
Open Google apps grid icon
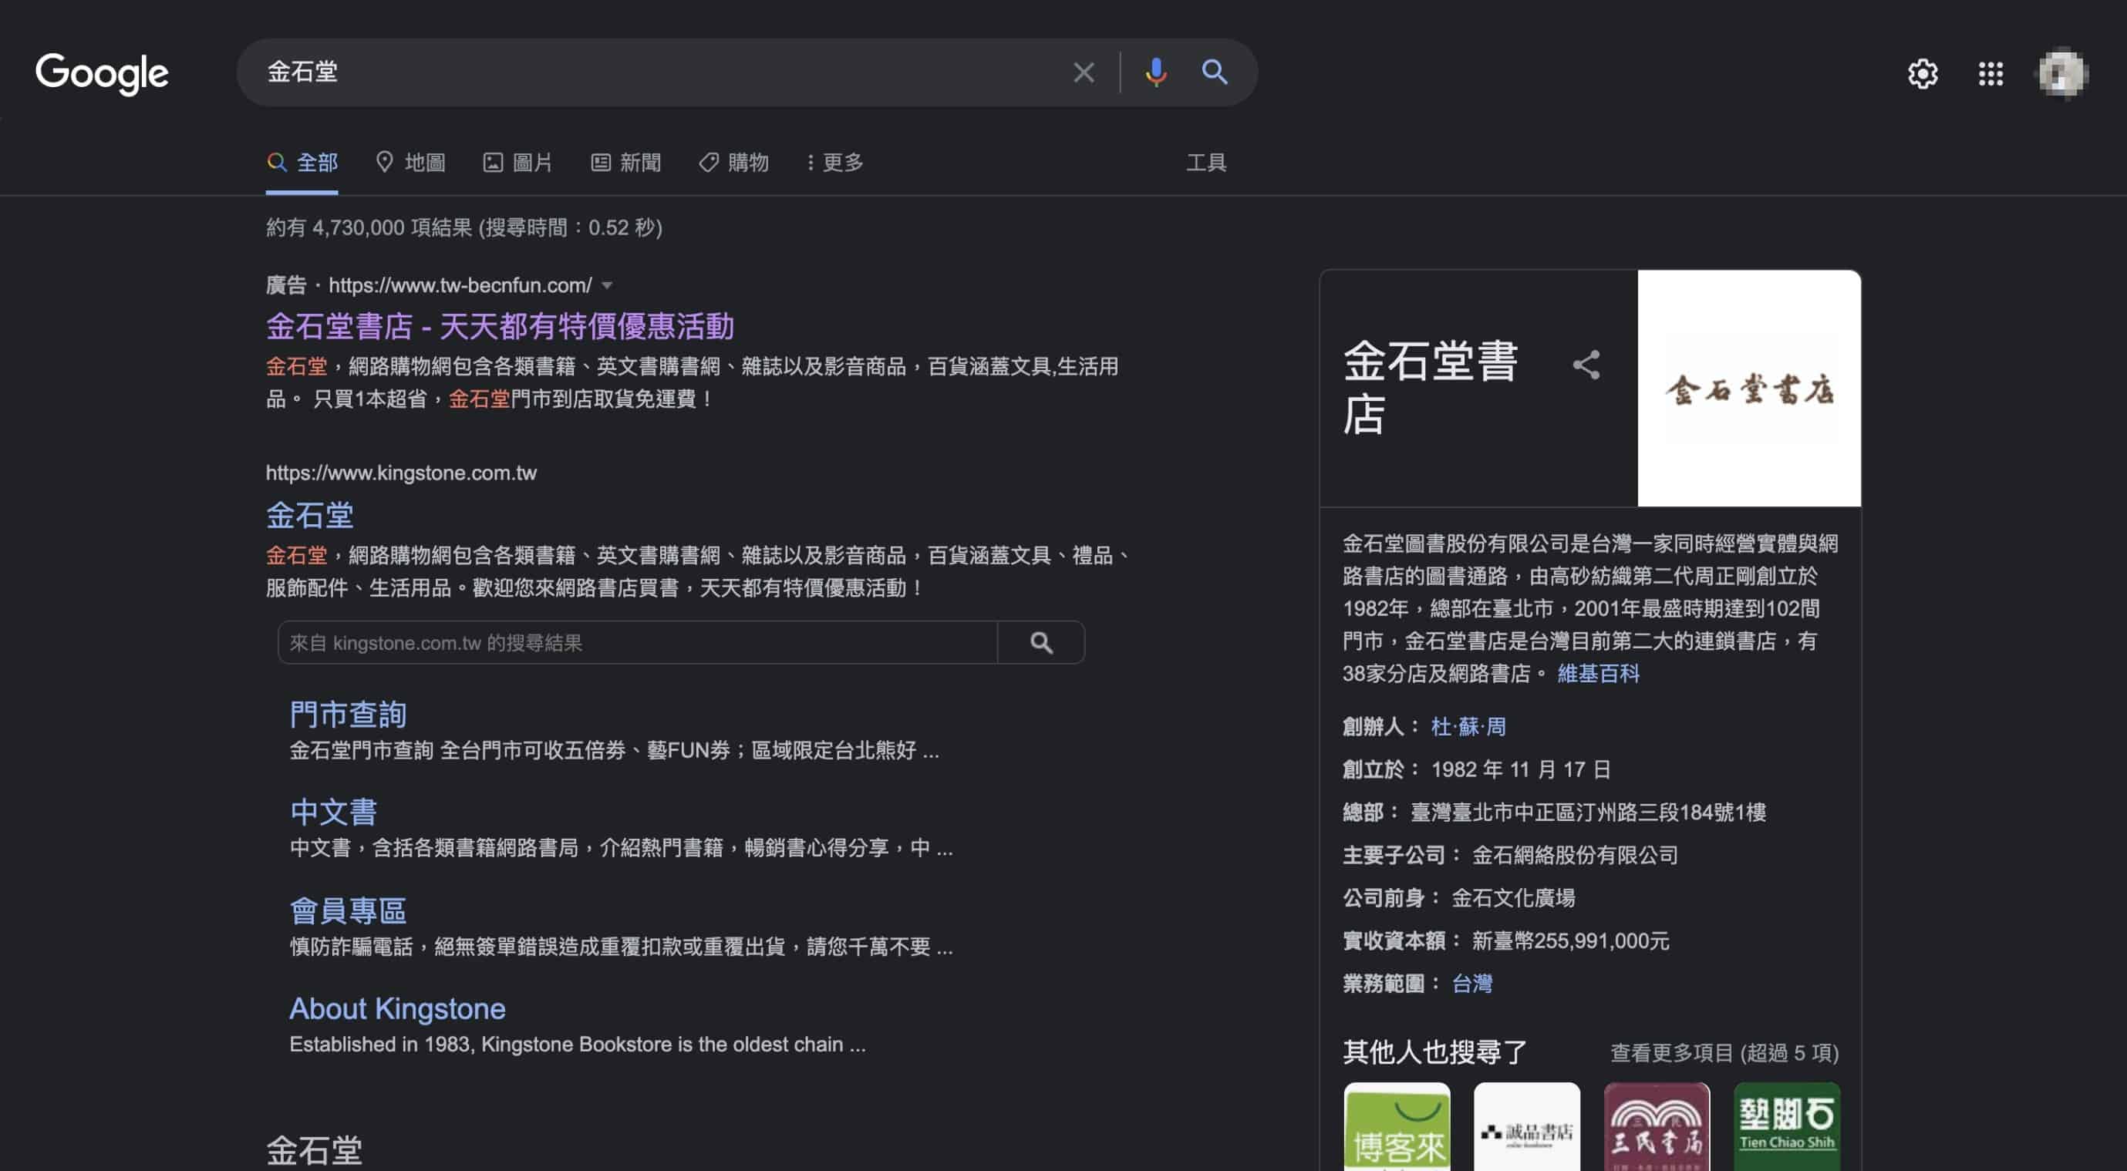click(1990, 74)
